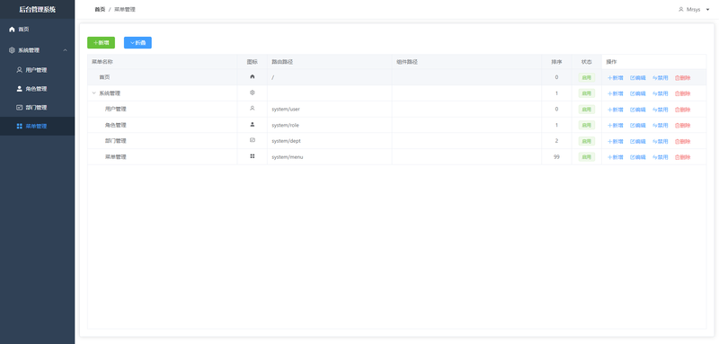The image size is (719, 344).
Task: Click 禁用 in the 系统管理 row
Action: (661, 93)
